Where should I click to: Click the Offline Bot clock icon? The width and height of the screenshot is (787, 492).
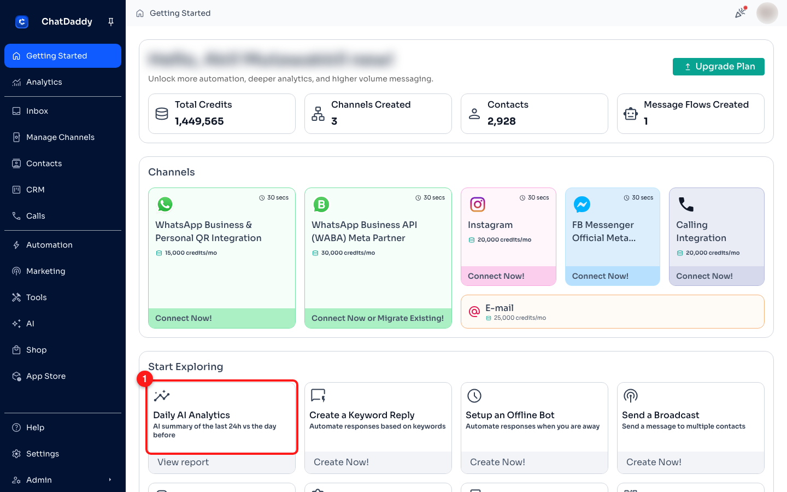(474, 395)
